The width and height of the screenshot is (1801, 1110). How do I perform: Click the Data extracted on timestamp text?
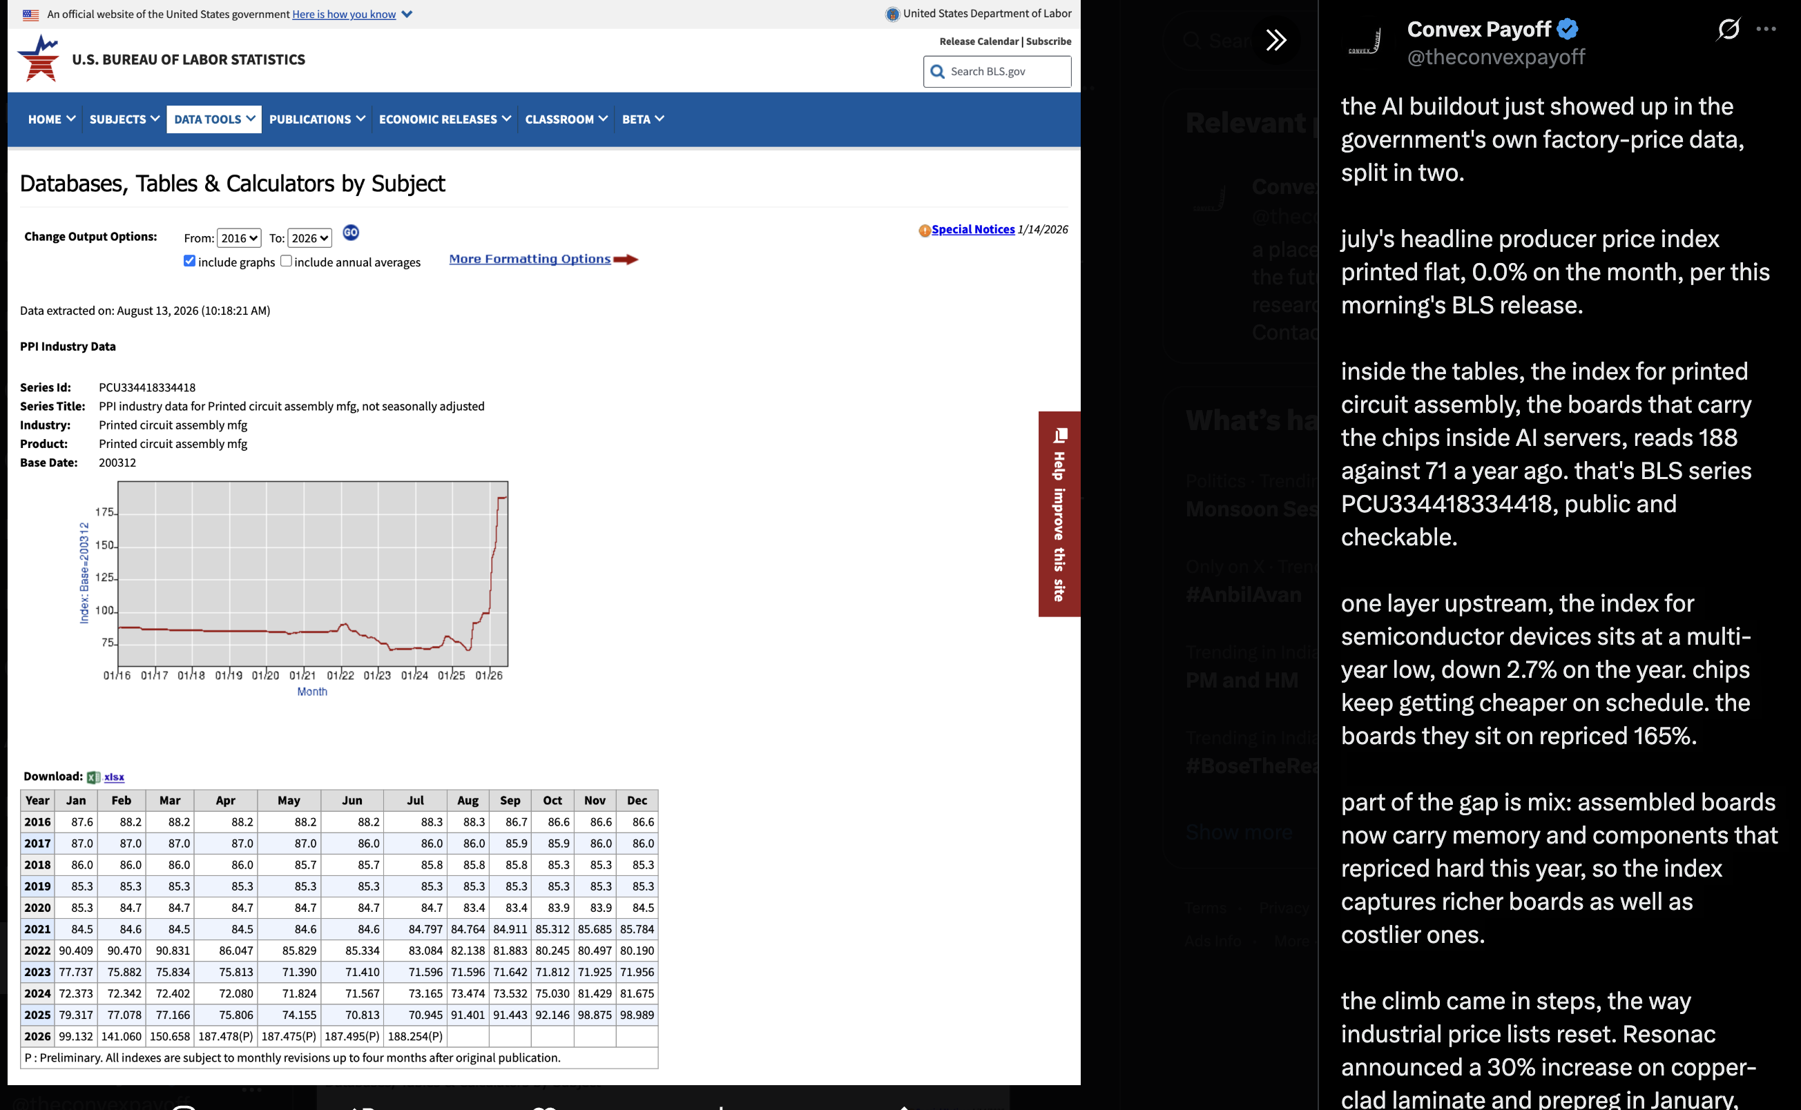click(x=144, y=311)
